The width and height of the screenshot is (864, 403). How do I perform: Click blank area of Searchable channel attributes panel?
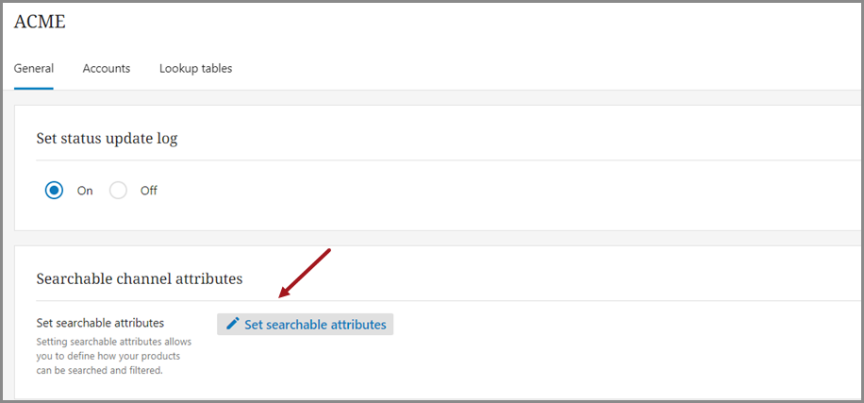tap(606, 353)
